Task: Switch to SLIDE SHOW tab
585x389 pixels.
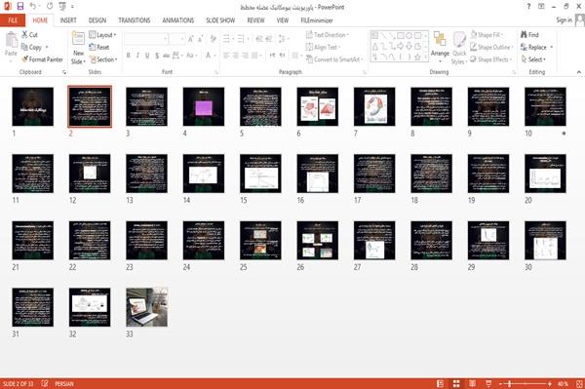Action: pyautogui.click(x=220, y=20)
